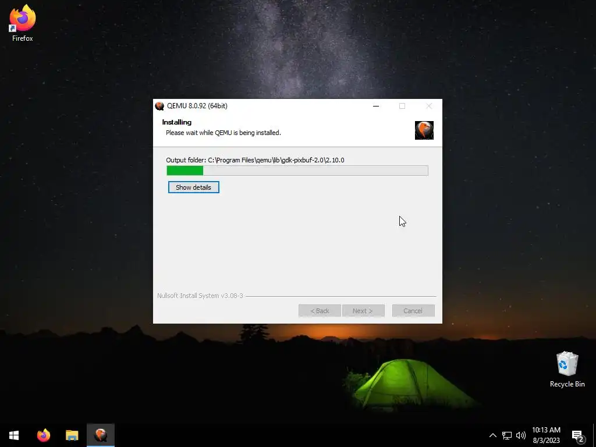The width and height of the screenshot is (596, 447).
Task: Show hidden system tray icons
Action: 492,435
